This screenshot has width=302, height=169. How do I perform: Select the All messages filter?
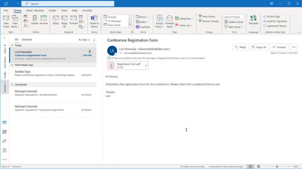pyautogui.click(x=17, y=39)
